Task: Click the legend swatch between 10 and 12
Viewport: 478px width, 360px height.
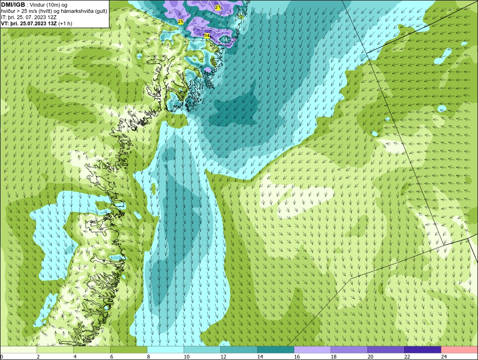Action: pos(202,349)
